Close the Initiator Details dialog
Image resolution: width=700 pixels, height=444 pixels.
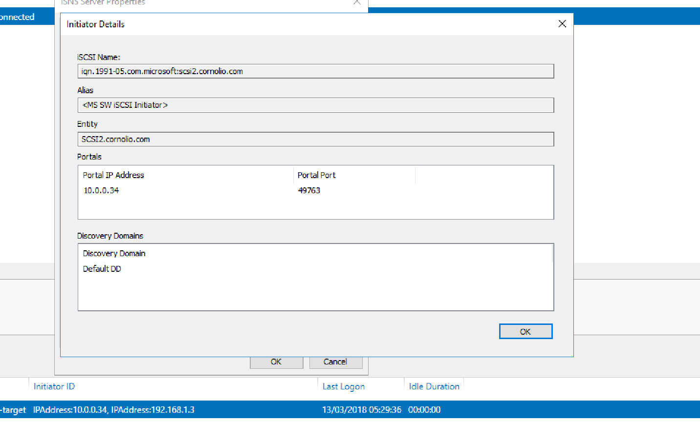tap(562, 23)
